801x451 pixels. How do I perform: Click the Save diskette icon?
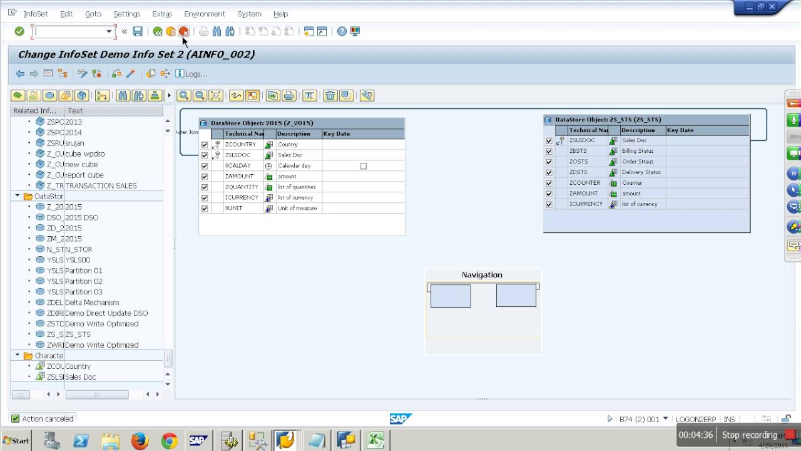[x=138, y=31]
